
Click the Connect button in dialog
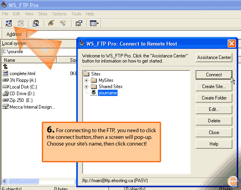click(x=213, y=75)
